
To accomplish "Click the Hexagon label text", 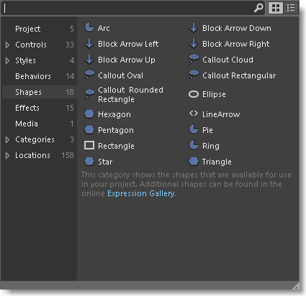I will point(114,114).
